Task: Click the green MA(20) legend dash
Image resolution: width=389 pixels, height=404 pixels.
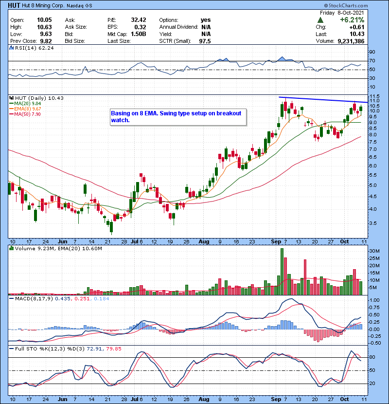Action: 11,104
